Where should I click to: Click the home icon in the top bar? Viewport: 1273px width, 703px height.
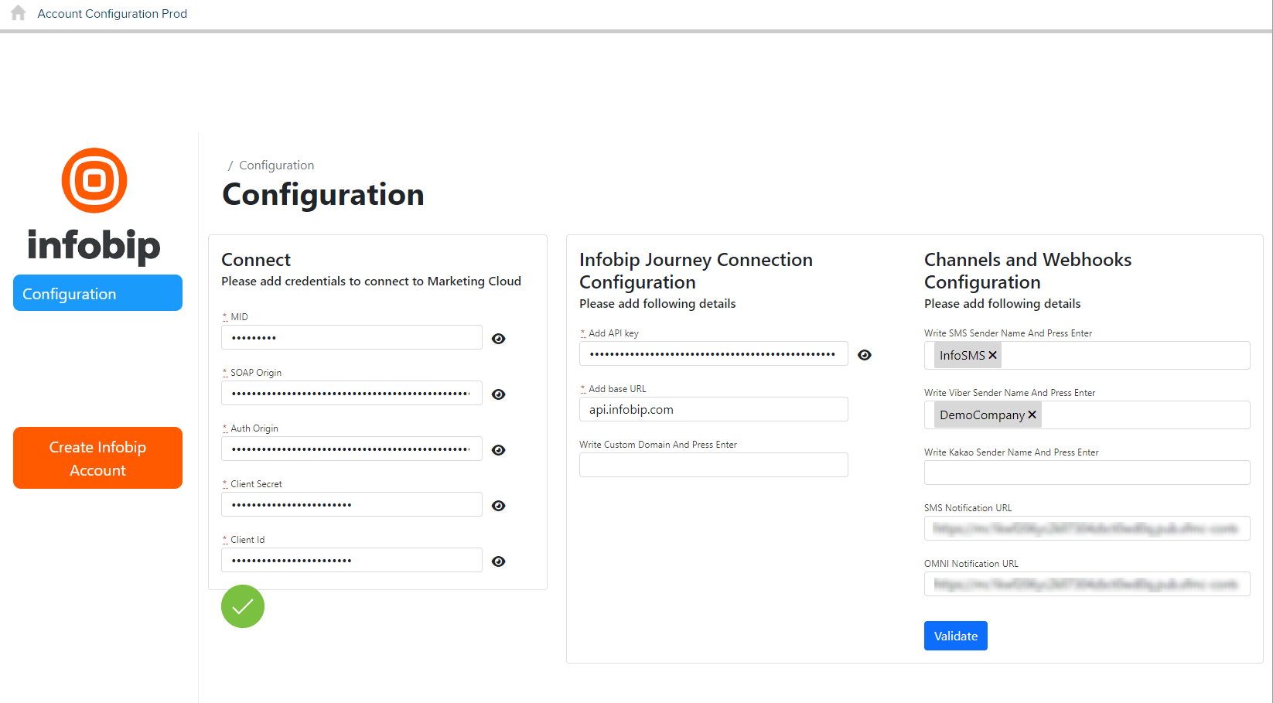(x=19, y=13)
